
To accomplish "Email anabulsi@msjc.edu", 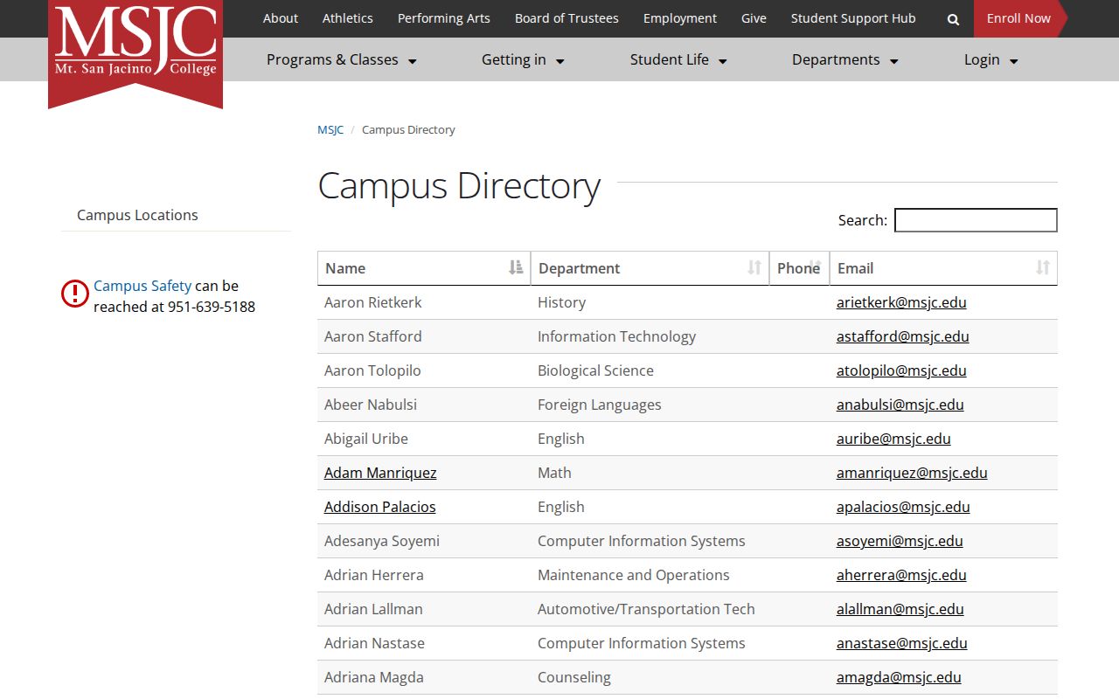I will pos(900,405).
